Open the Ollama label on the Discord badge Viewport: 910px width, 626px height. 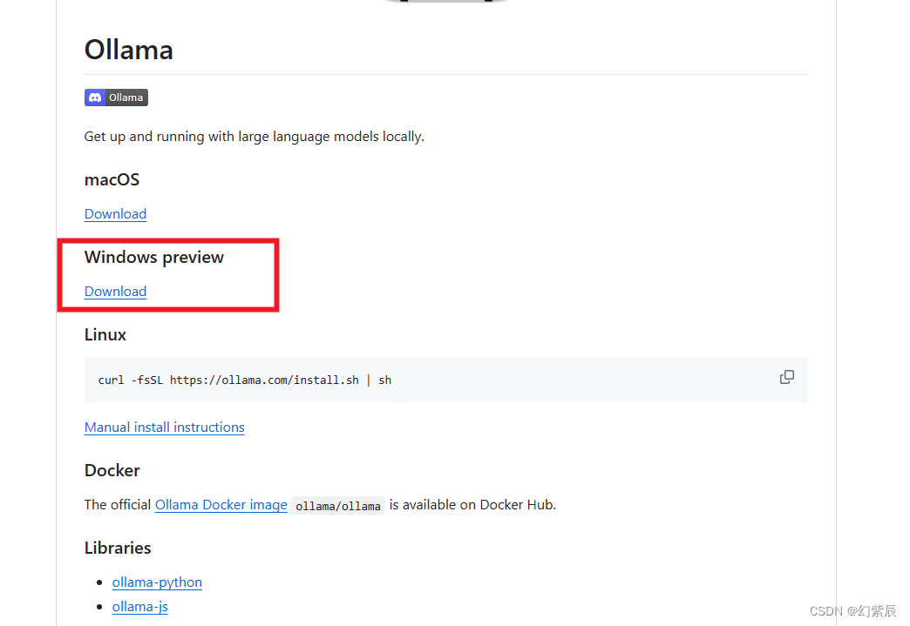tap(126, 98)
